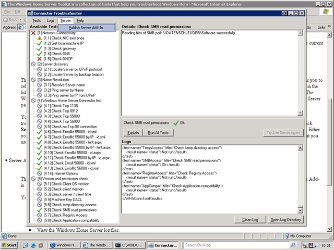Switch to C:\WINDO... taskbar window

130,245
